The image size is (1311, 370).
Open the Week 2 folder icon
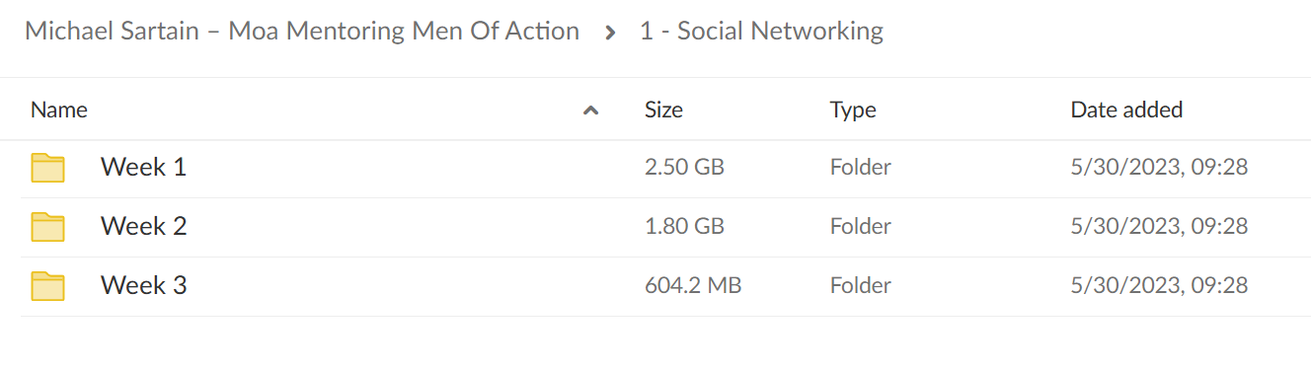(47, 227)
